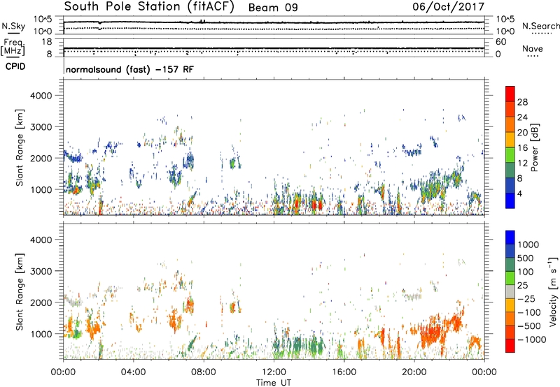Pick the bright blue bottom Power colorbar segment
This screenshot has height=387, width=560.
(510, 200)
